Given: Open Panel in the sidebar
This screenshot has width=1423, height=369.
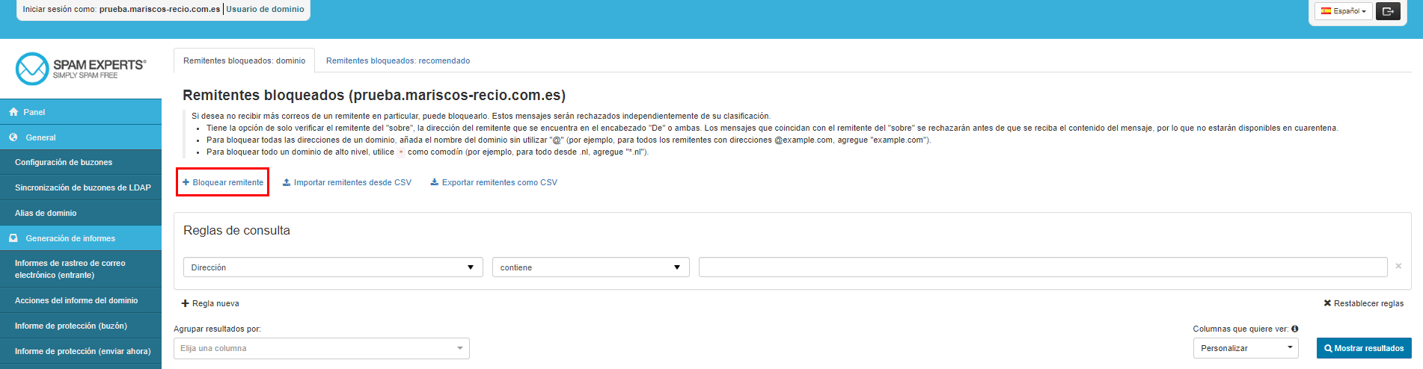Looking at the screenshot, I should point(34,112).
